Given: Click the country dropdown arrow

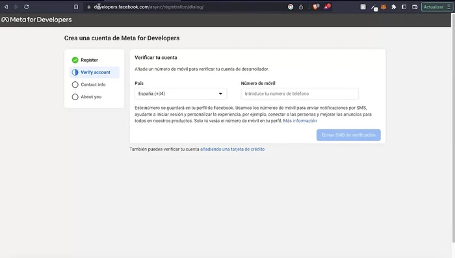Looking at the screenshot, I should coord(220,94).
